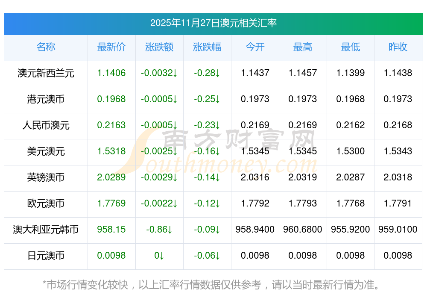Click the 澳大利亚元韩币 row name
The image size is (427, 298).
click(46, 230)
